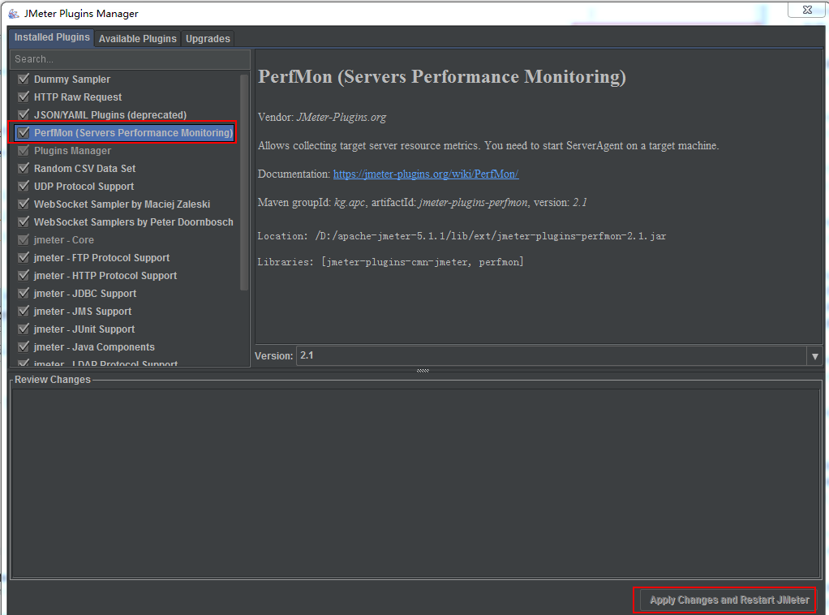
Task: Click inside the Review Changes text area
Action: [x=415, y=484]
